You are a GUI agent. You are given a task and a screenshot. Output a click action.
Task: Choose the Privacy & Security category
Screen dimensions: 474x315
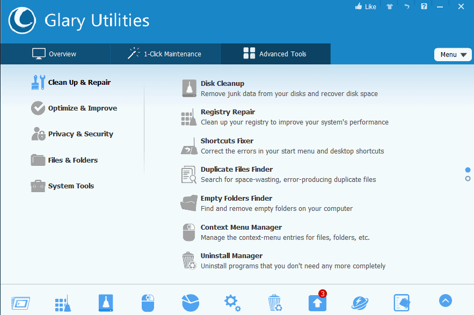click(x=72, y=134)
